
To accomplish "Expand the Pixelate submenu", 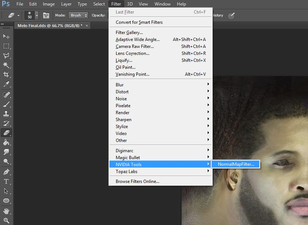I will (x=160, y=105).
